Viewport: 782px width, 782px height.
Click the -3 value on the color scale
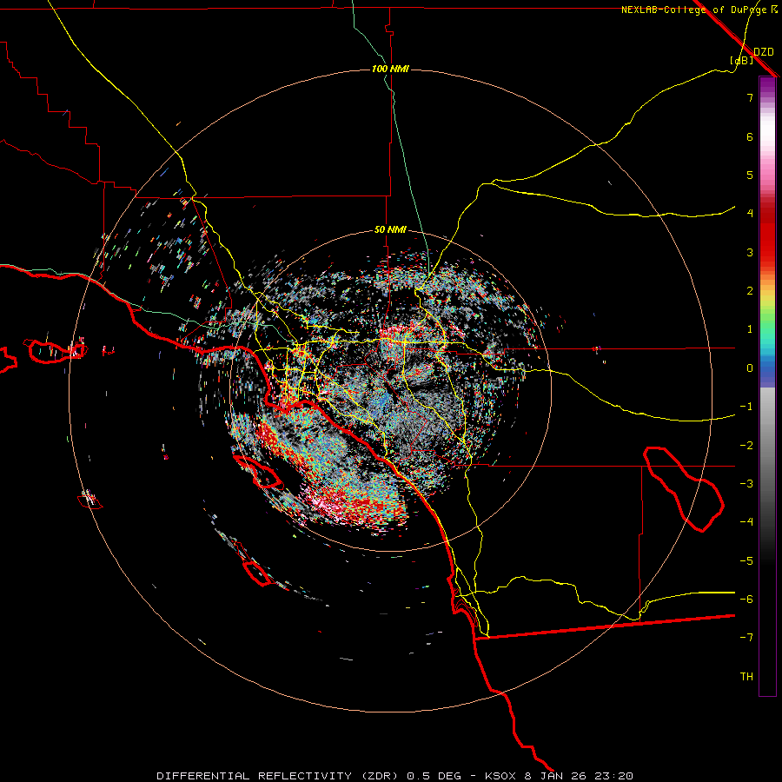[746, 484]
